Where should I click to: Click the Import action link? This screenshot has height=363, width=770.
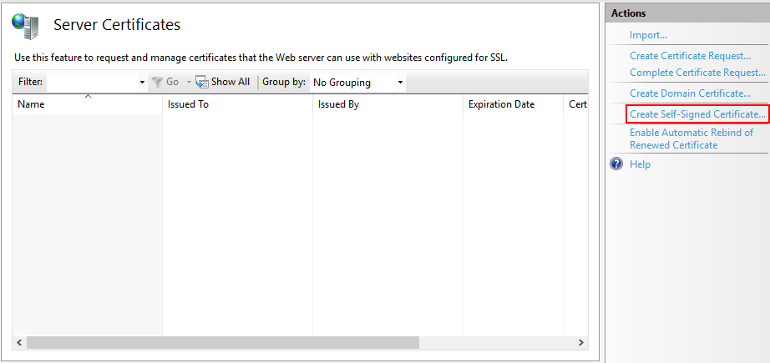click(x=648, y=35)
